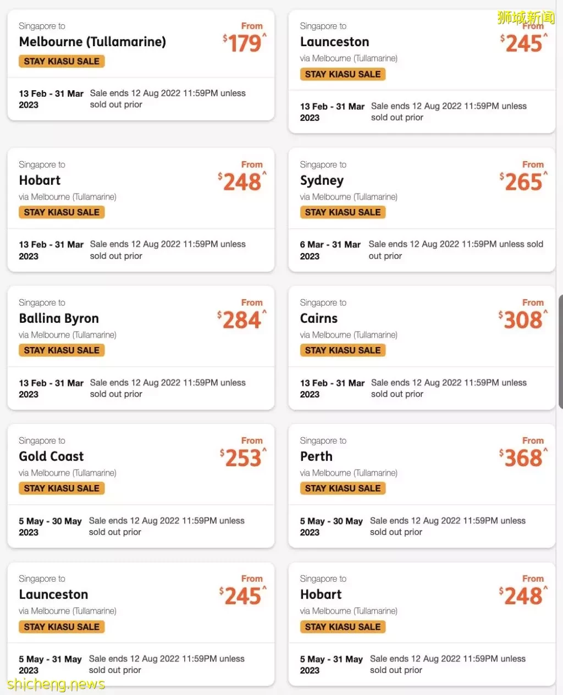Select Hobart 13 Feb - 31 Mar fare
The height and width of the screenshot is (695, 563).
141,209
